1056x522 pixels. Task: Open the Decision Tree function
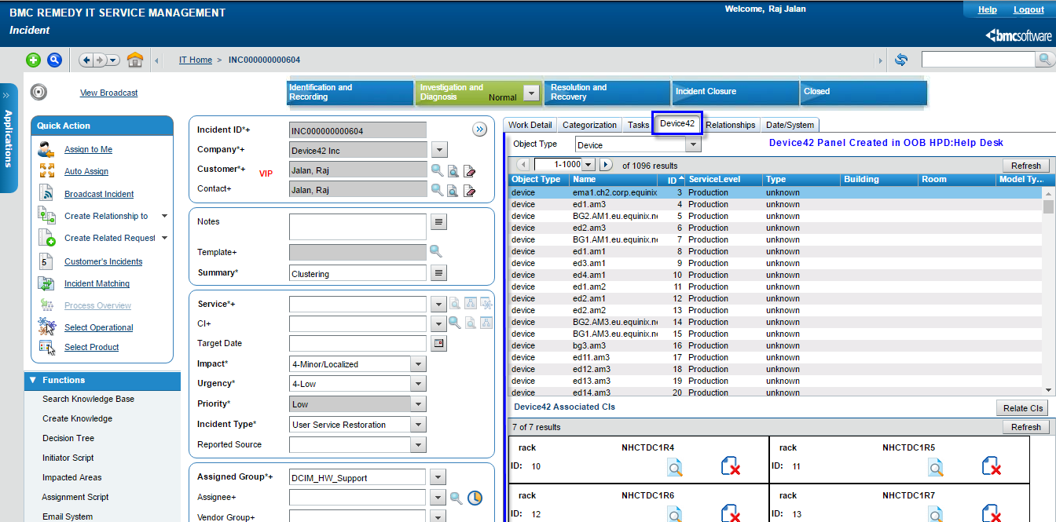68,438
